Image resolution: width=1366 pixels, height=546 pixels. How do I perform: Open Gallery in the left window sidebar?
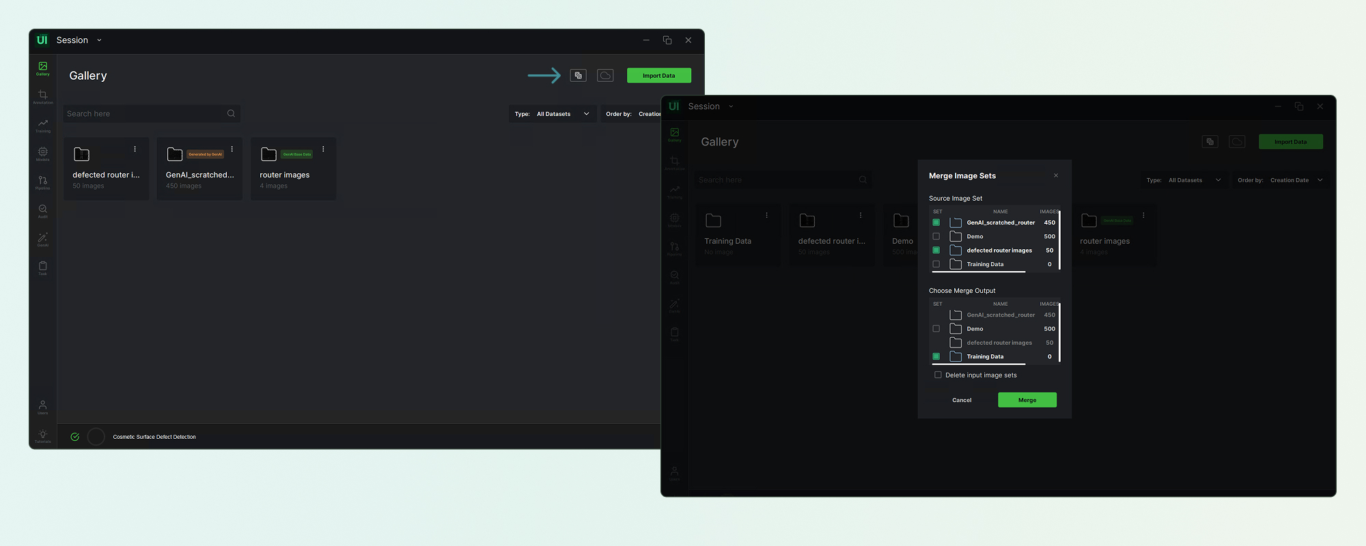tap(42, 68)
